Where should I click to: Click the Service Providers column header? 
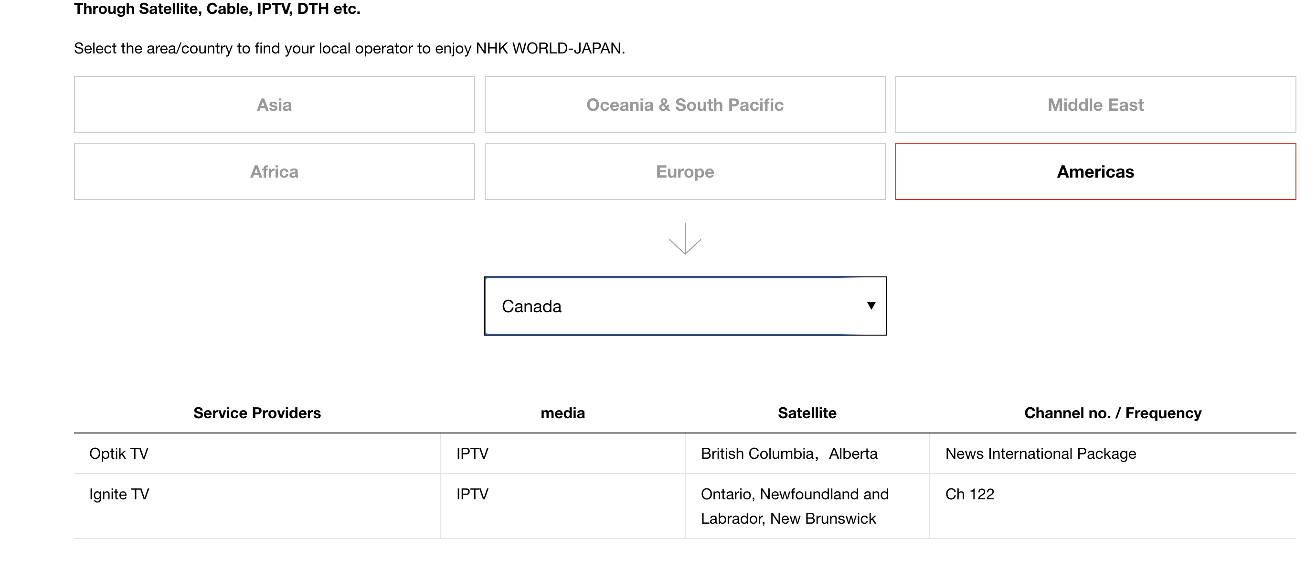(x=257, y=412)
